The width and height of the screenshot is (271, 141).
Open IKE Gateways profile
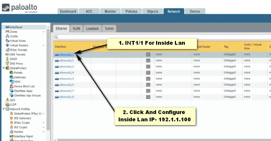22,118
